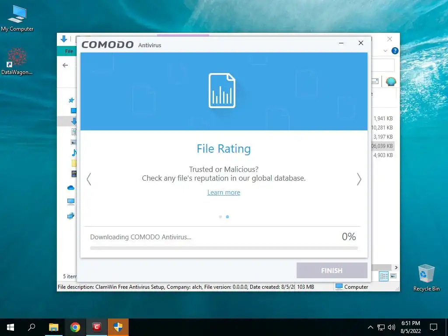Click the 103 MB status bar value
Viewport: 448px width, 336px height.
(x=305, y=287)
